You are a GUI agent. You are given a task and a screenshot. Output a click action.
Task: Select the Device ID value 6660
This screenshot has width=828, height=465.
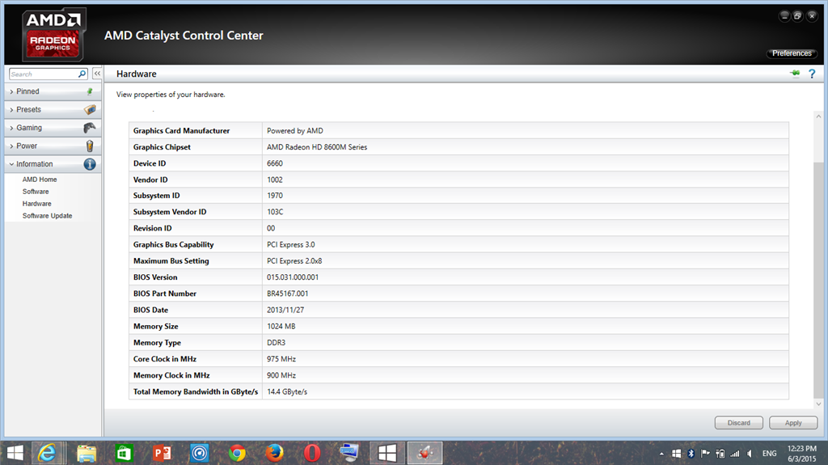pos(275,163)
